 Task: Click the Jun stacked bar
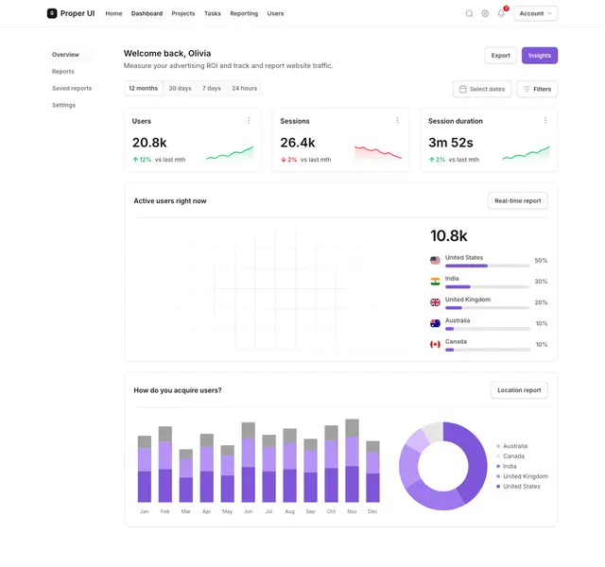pos(248,462)
